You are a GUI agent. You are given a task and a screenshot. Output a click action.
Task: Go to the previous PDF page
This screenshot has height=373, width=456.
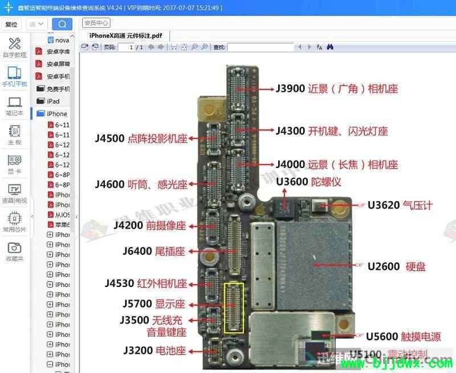pyautogui.click(x=151, y=47)
